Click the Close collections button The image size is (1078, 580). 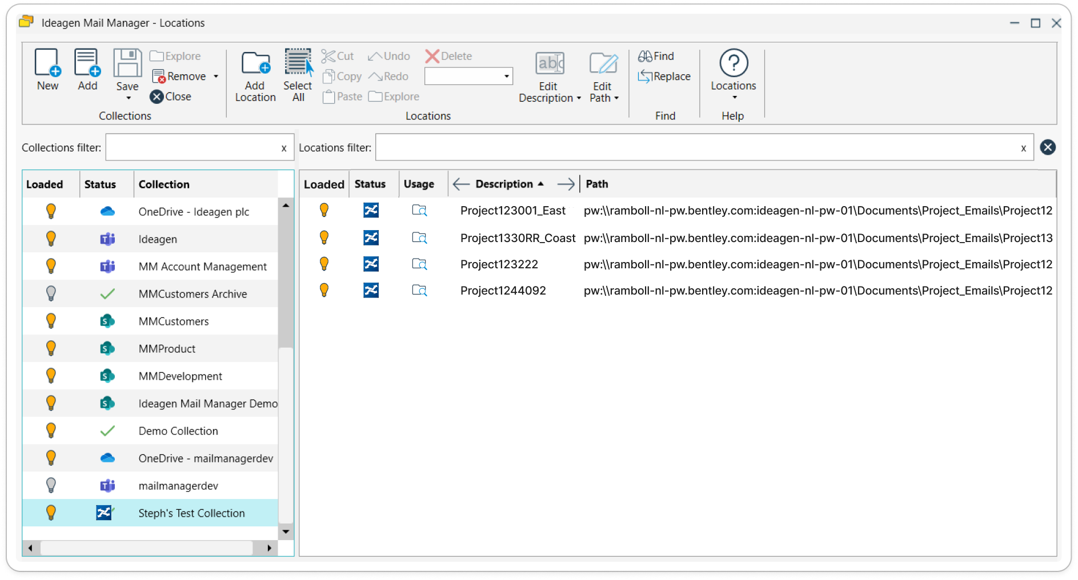[171, 96]
